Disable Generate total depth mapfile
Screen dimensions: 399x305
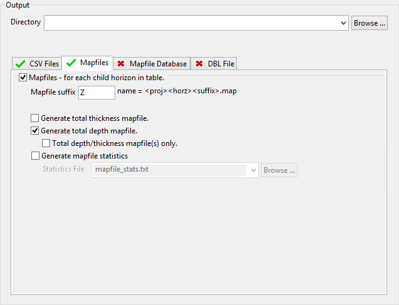coord(35,131)
